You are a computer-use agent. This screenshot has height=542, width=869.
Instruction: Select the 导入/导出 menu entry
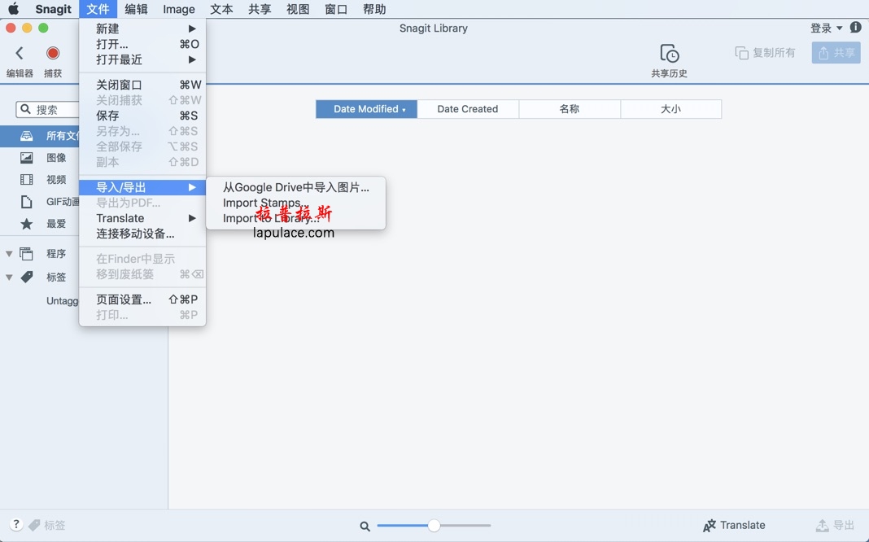[x=142, y=187]
